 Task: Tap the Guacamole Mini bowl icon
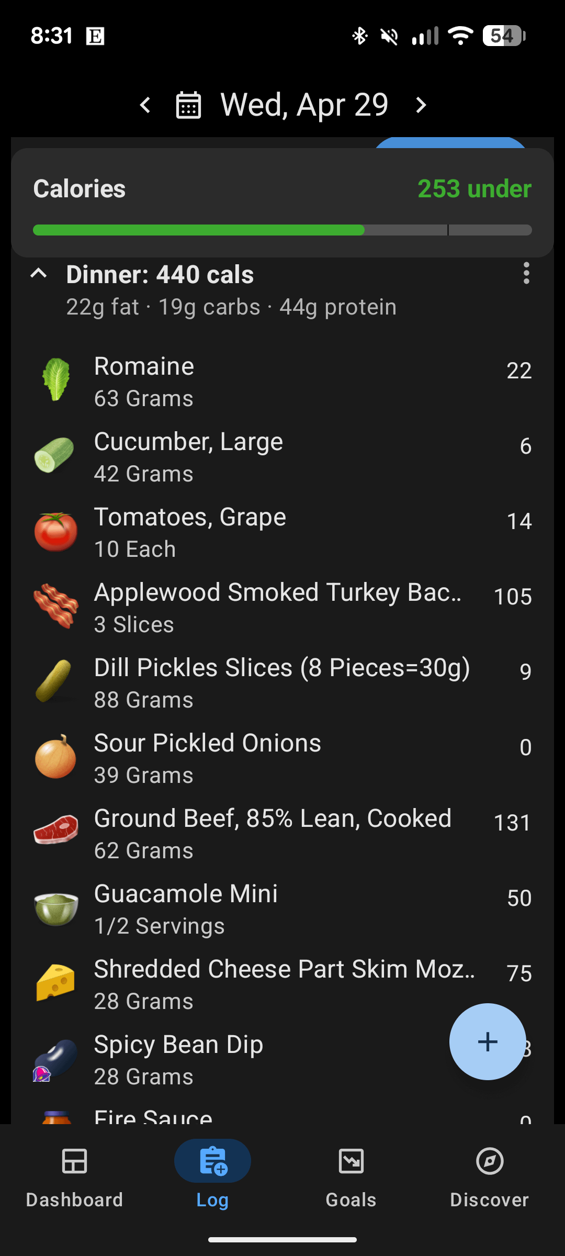(56, 908)
